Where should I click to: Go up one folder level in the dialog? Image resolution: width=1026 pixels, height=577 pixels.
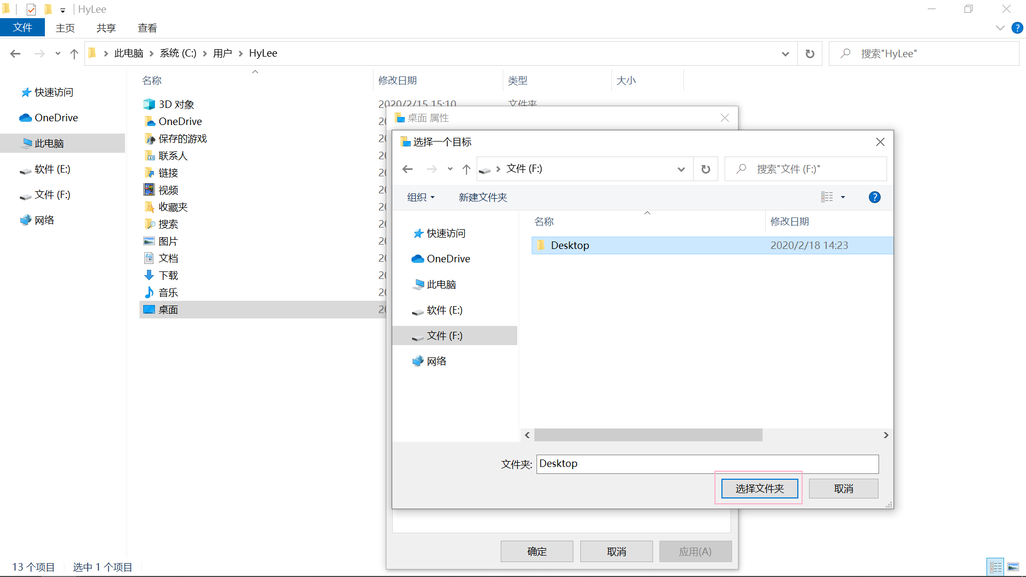click(x=466, y=169)
